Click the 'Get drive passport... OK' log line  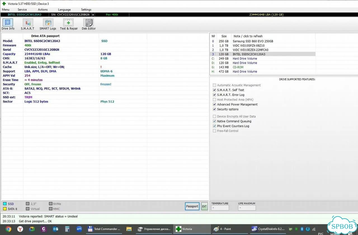click(35, 221)
